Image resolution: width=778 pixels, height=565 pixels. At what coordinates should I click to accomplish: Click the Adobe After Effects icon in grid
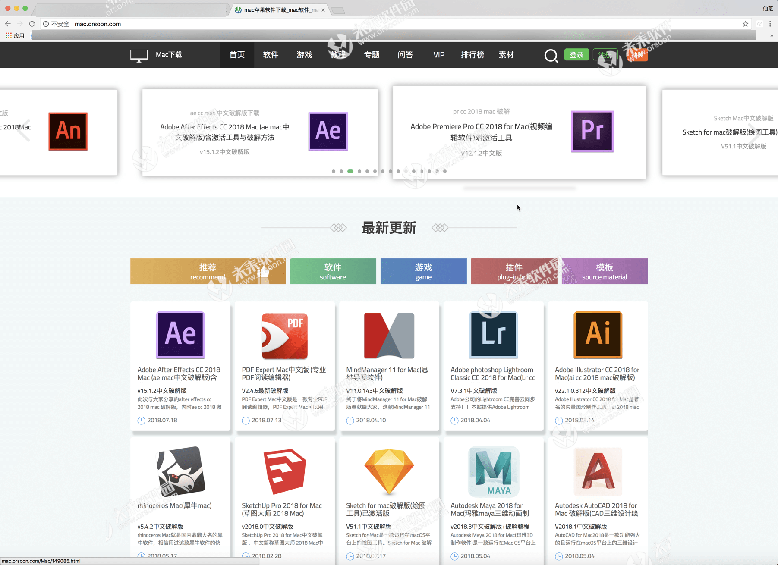click(180, 335)
